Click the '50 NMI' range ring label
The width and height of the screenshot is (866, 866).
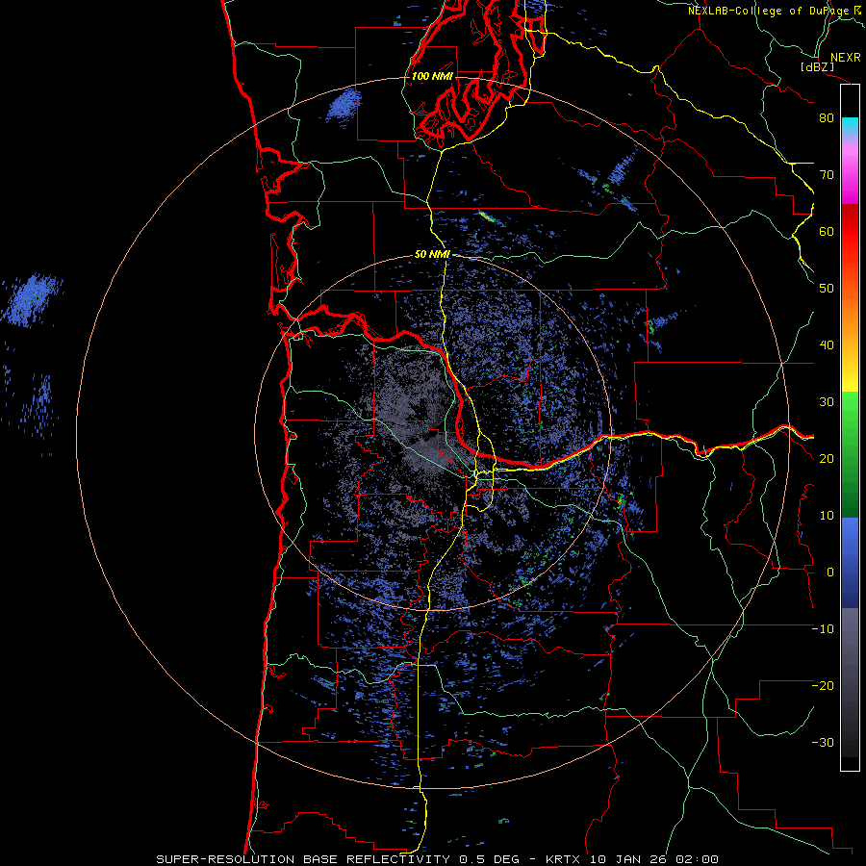[432, 255]
